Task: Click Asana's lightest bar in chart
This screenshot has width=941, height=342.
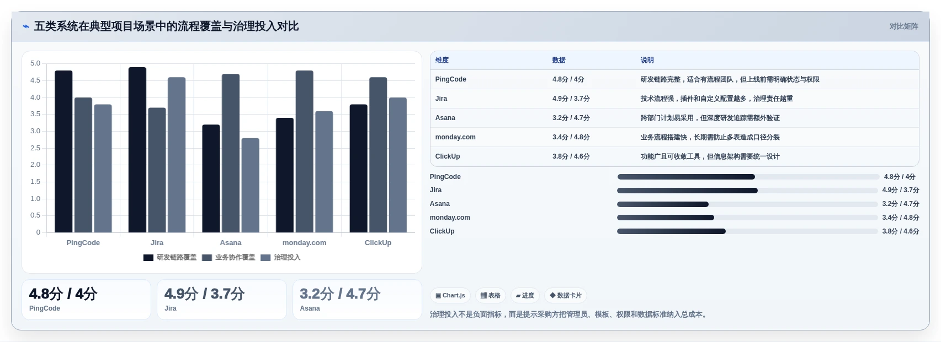Action: pyautogui.click(x=250, y=185)
